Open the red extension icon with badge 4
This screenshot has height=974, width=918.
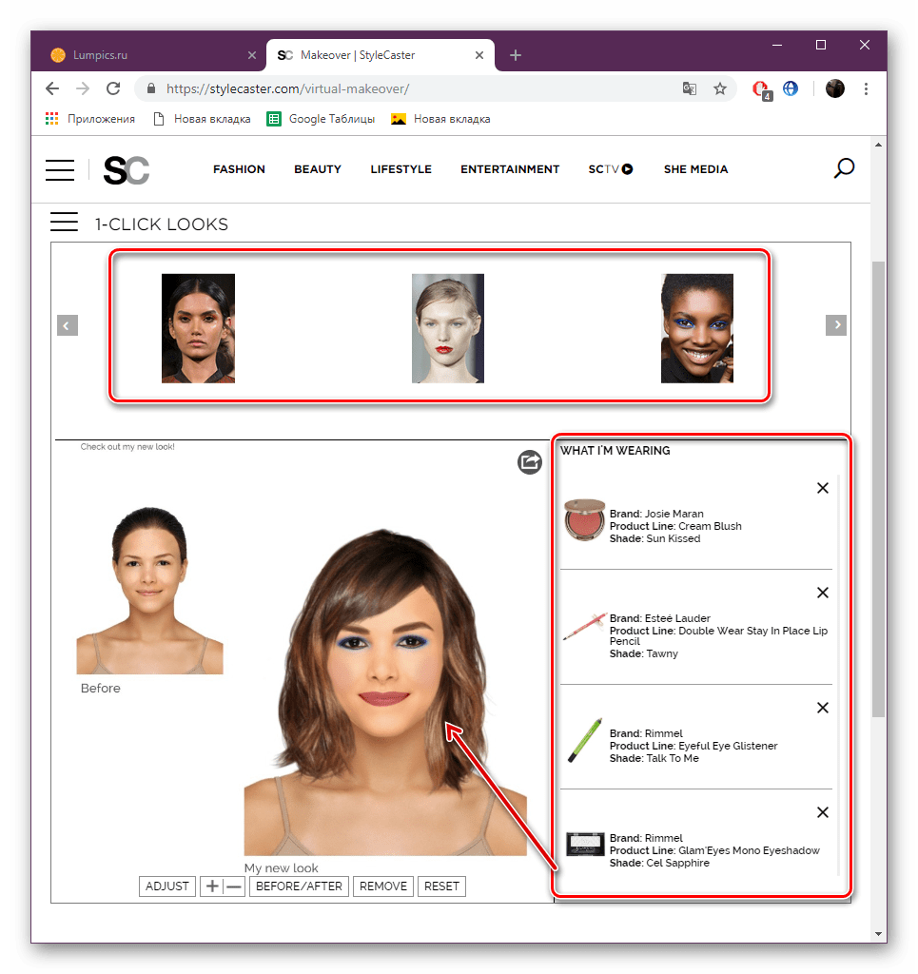pos(761,90)
